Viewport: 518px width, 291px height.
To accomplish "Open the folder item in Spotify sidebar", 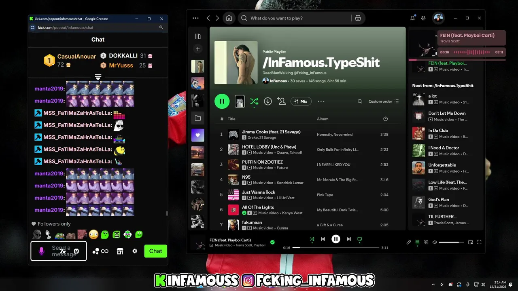I will tap(197, 118).
